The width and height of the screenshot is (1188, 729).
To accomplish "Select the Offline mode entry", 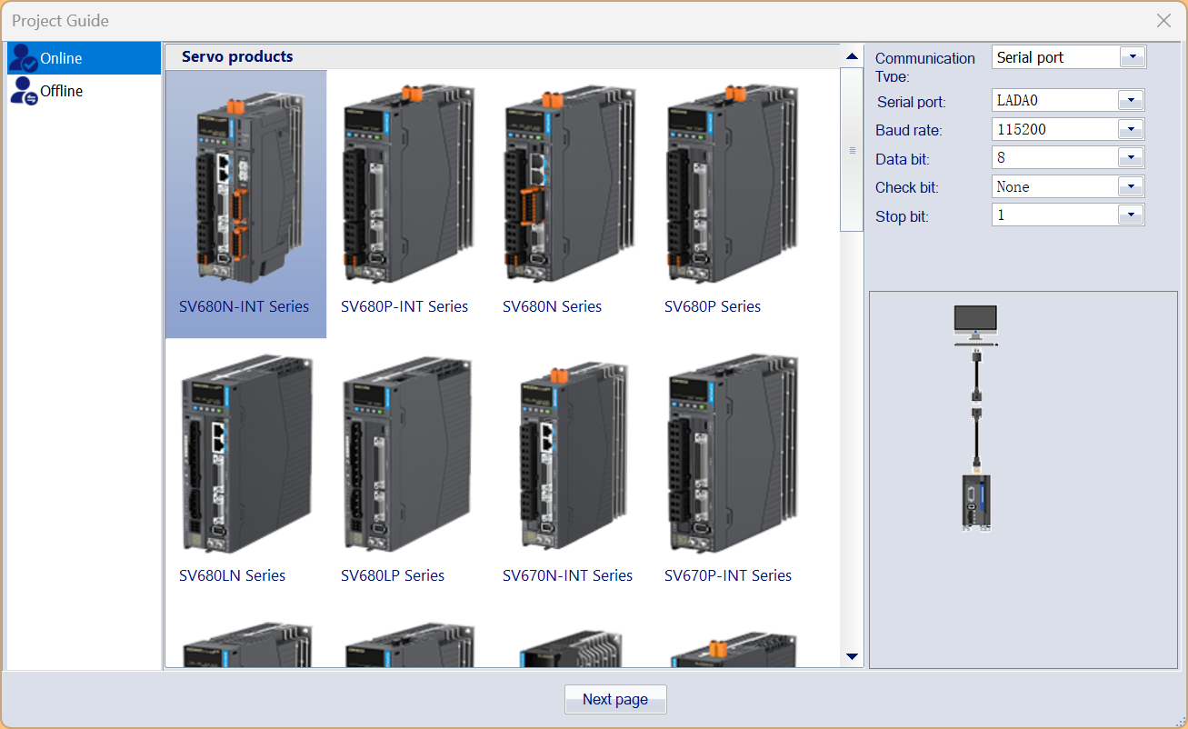I will click(84, 91).
